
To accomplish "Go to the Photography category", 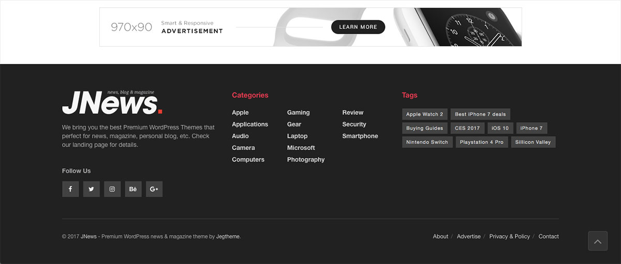I will coord(306,159).
